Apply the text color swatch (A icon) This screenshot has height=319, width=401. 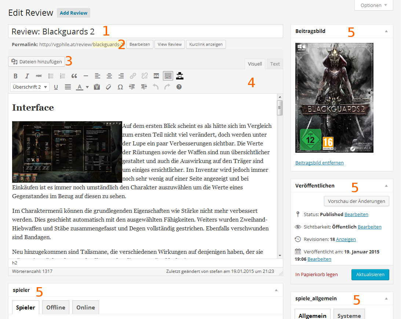coord(79,87)
